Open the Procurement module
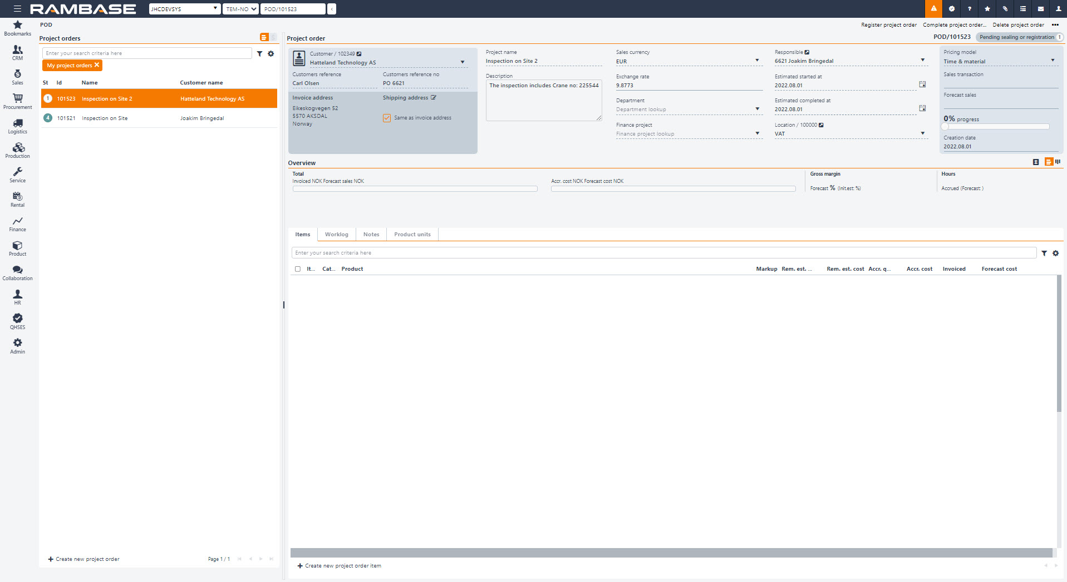The width and height of the screenshot is (1067, 582). tap(18, 102)
